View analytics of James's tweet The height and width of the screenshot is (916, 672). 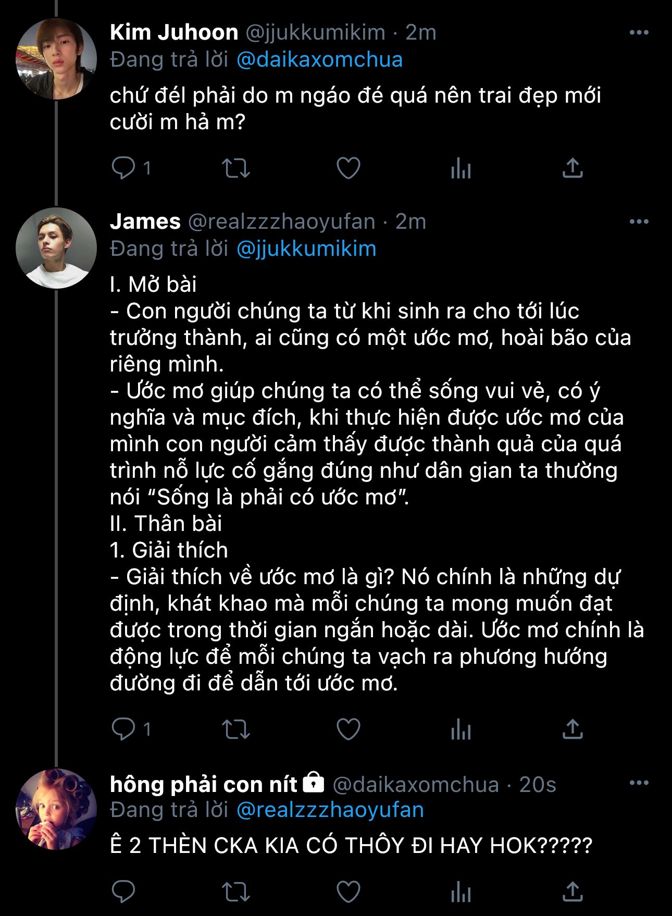(461, 729)
